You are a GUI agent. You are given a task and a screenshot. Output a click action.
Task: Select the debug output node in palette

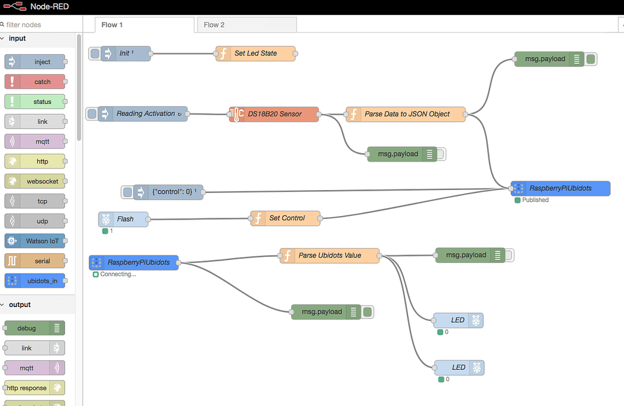click(x=34, y=328)
